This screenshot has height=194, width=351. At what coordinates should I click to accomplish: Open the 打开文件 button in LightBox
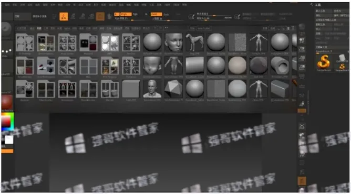[22, 28]
